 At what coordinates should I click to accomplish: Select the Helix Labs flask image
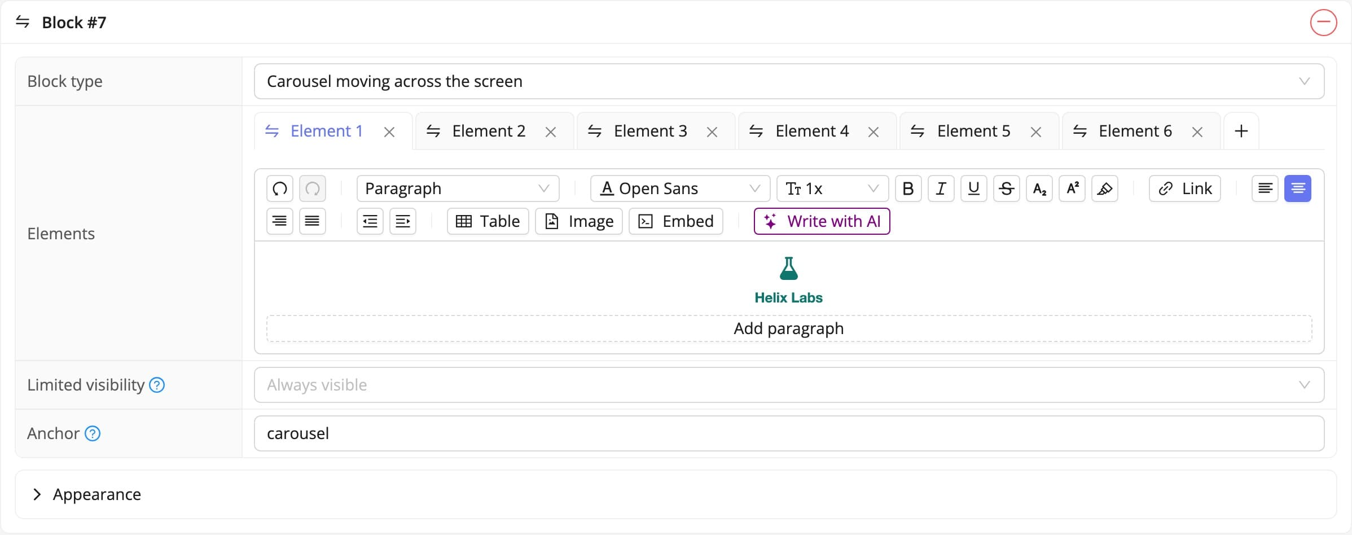pos(789,269)
